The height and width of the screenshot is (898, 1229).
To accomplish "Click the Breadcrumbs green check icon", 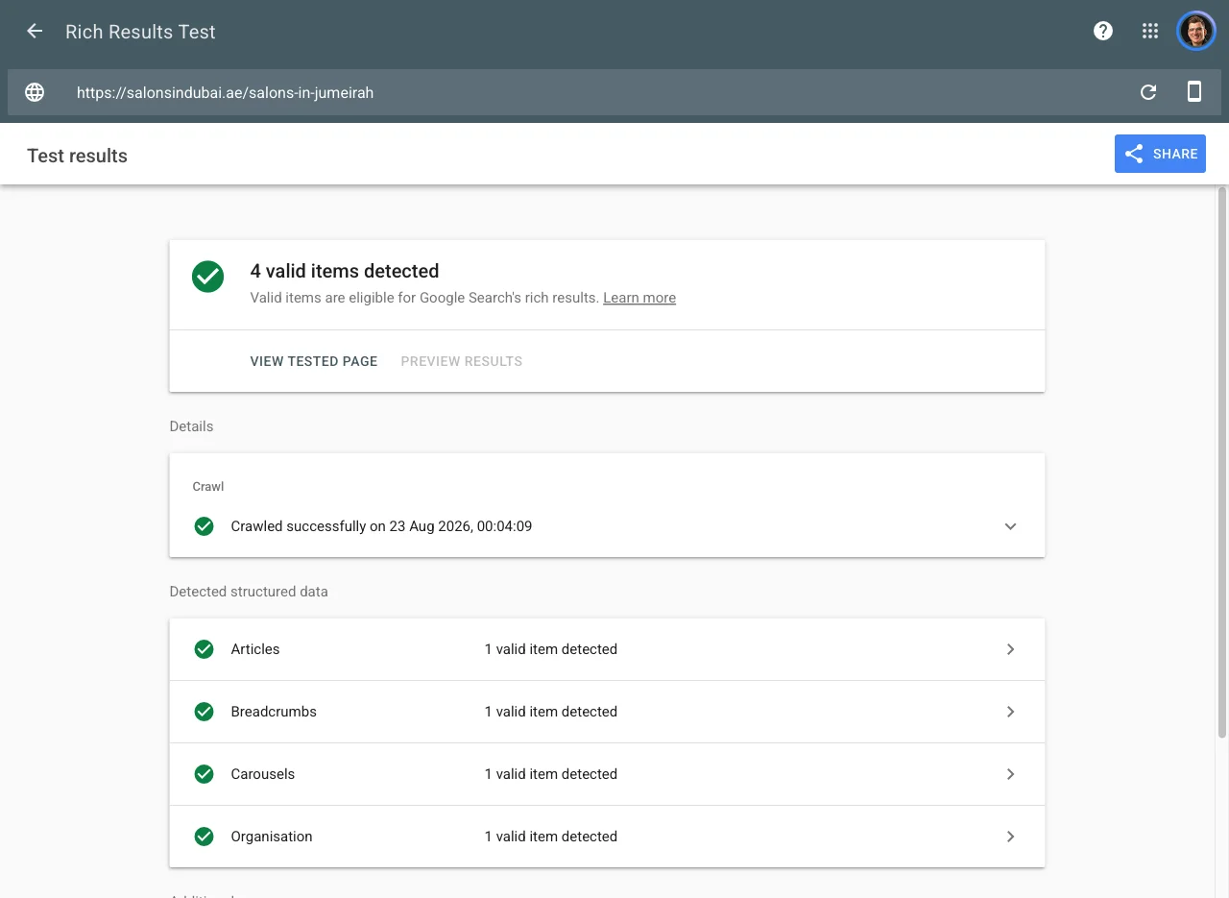I will [204, 712].
